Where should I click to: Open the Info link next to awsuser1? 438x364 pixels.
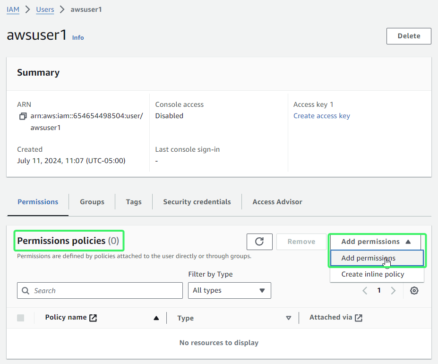click(78, 38)
